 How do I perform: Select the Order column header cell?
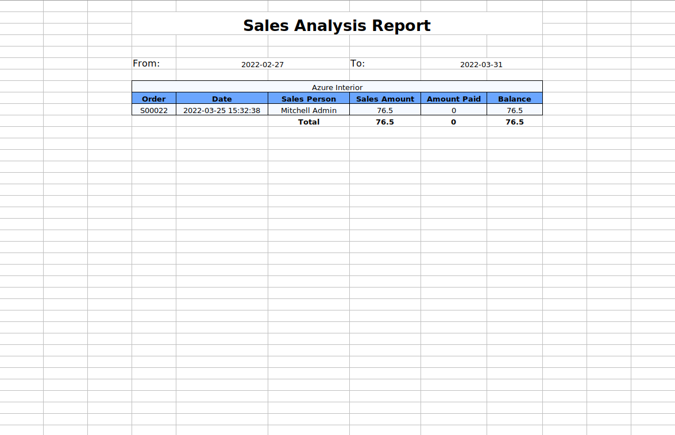(154, 99)
